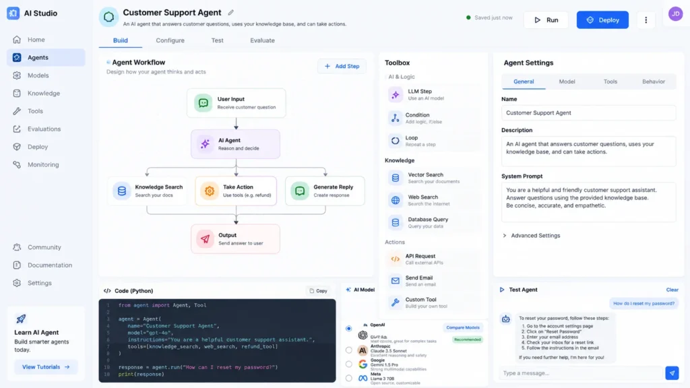The height and width of the screenshot is (388, 690).
Task: Open the three-dot more options menu
Action: tap(646, 20)
